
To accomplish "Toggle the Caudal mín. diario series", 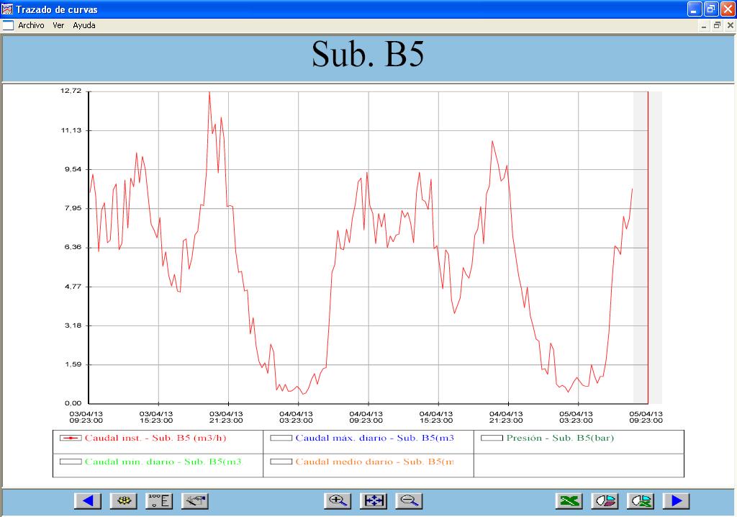I will pos(71,462).
